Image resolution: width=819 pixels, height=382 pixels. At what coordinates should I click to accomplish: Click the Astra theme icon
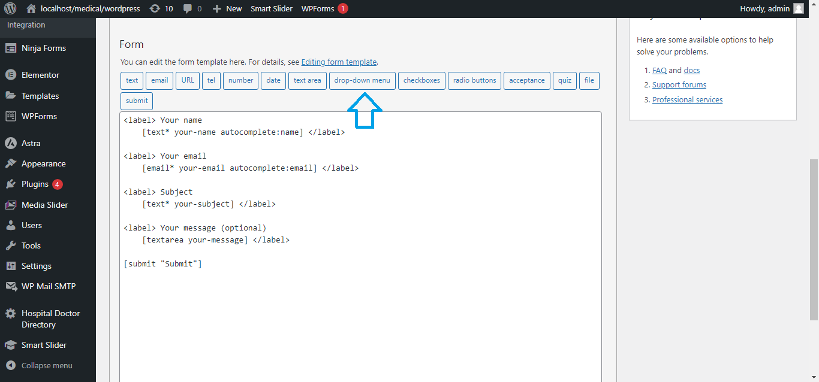pyautogui.click(x=10, y=143)
